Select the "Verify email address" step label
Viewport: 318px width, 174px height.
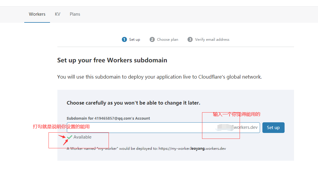[x=212, y=40]
